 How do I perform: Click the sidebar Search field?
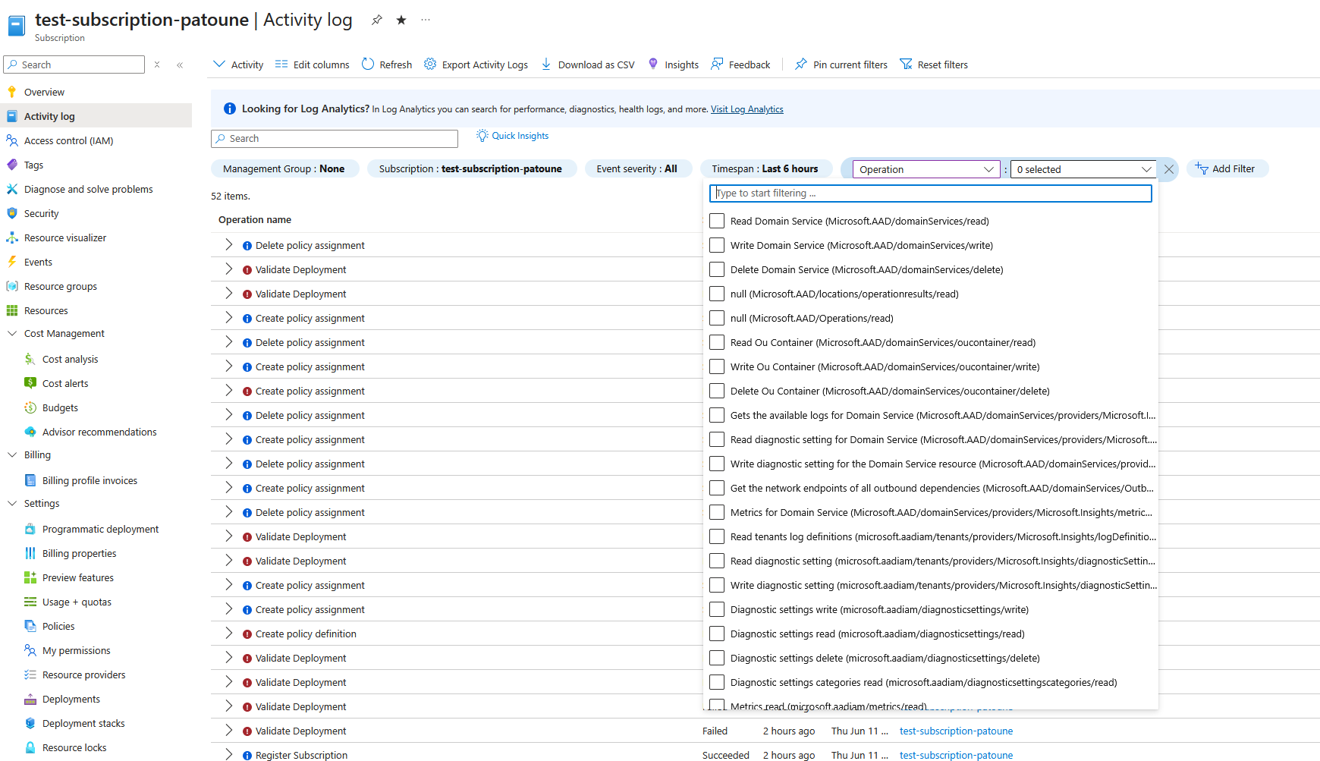74,64
